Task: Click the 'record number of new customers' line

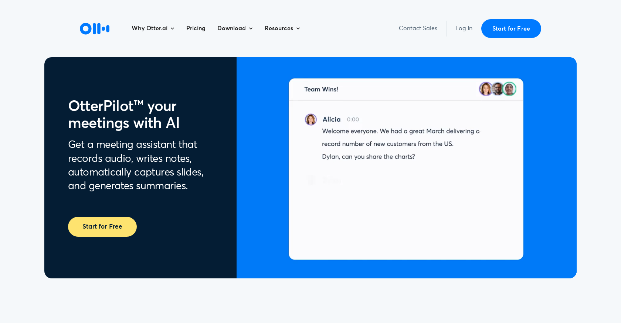Action: pos(388,144)
